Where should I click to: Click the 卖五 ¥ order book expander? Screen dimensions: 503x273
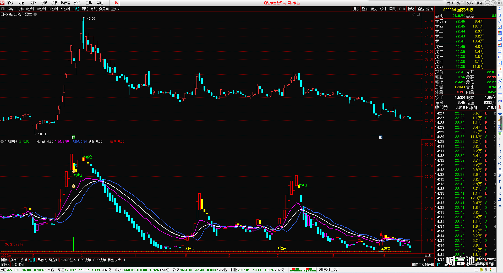coord(445,21)
